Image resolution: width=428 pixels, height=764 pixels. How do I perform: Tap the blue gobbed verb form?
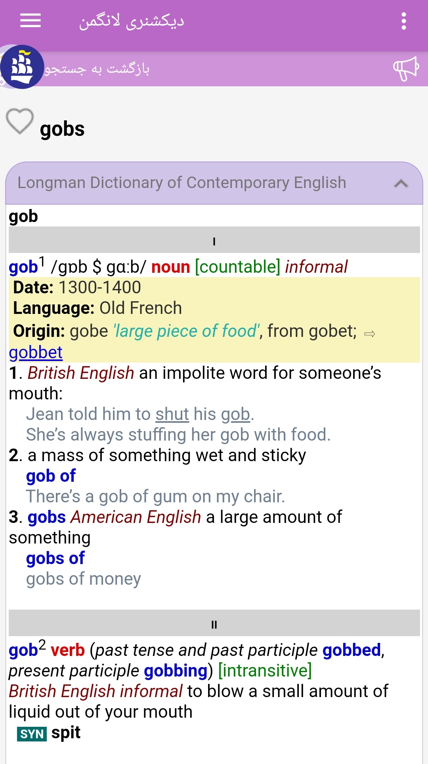point(352,650)
